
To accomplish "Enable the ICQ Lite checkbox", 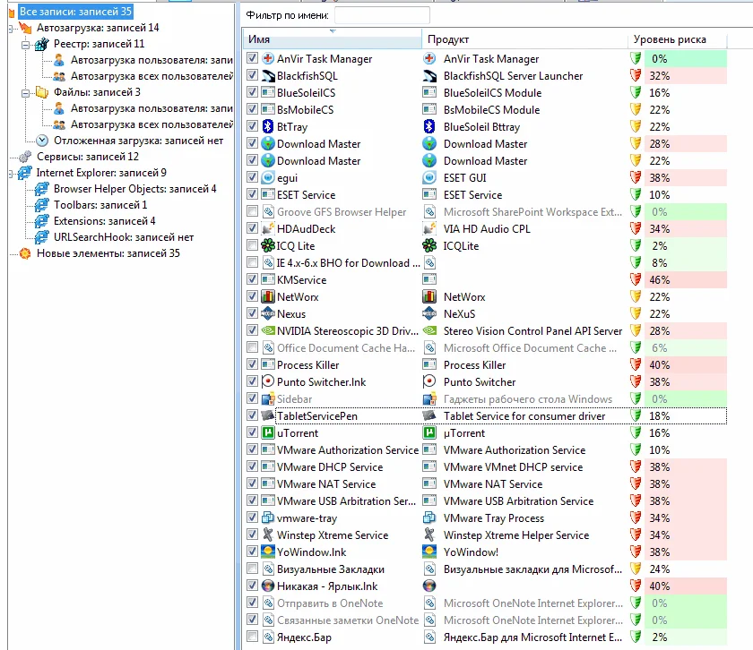I will coord(252,245).
